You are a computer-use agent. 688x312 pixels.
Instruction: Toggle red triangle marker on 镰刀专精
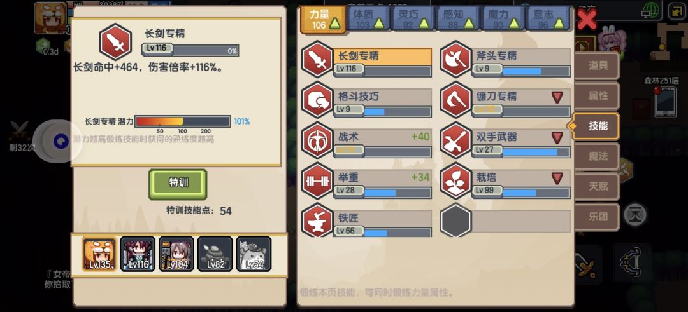click(x=557, y=97)
